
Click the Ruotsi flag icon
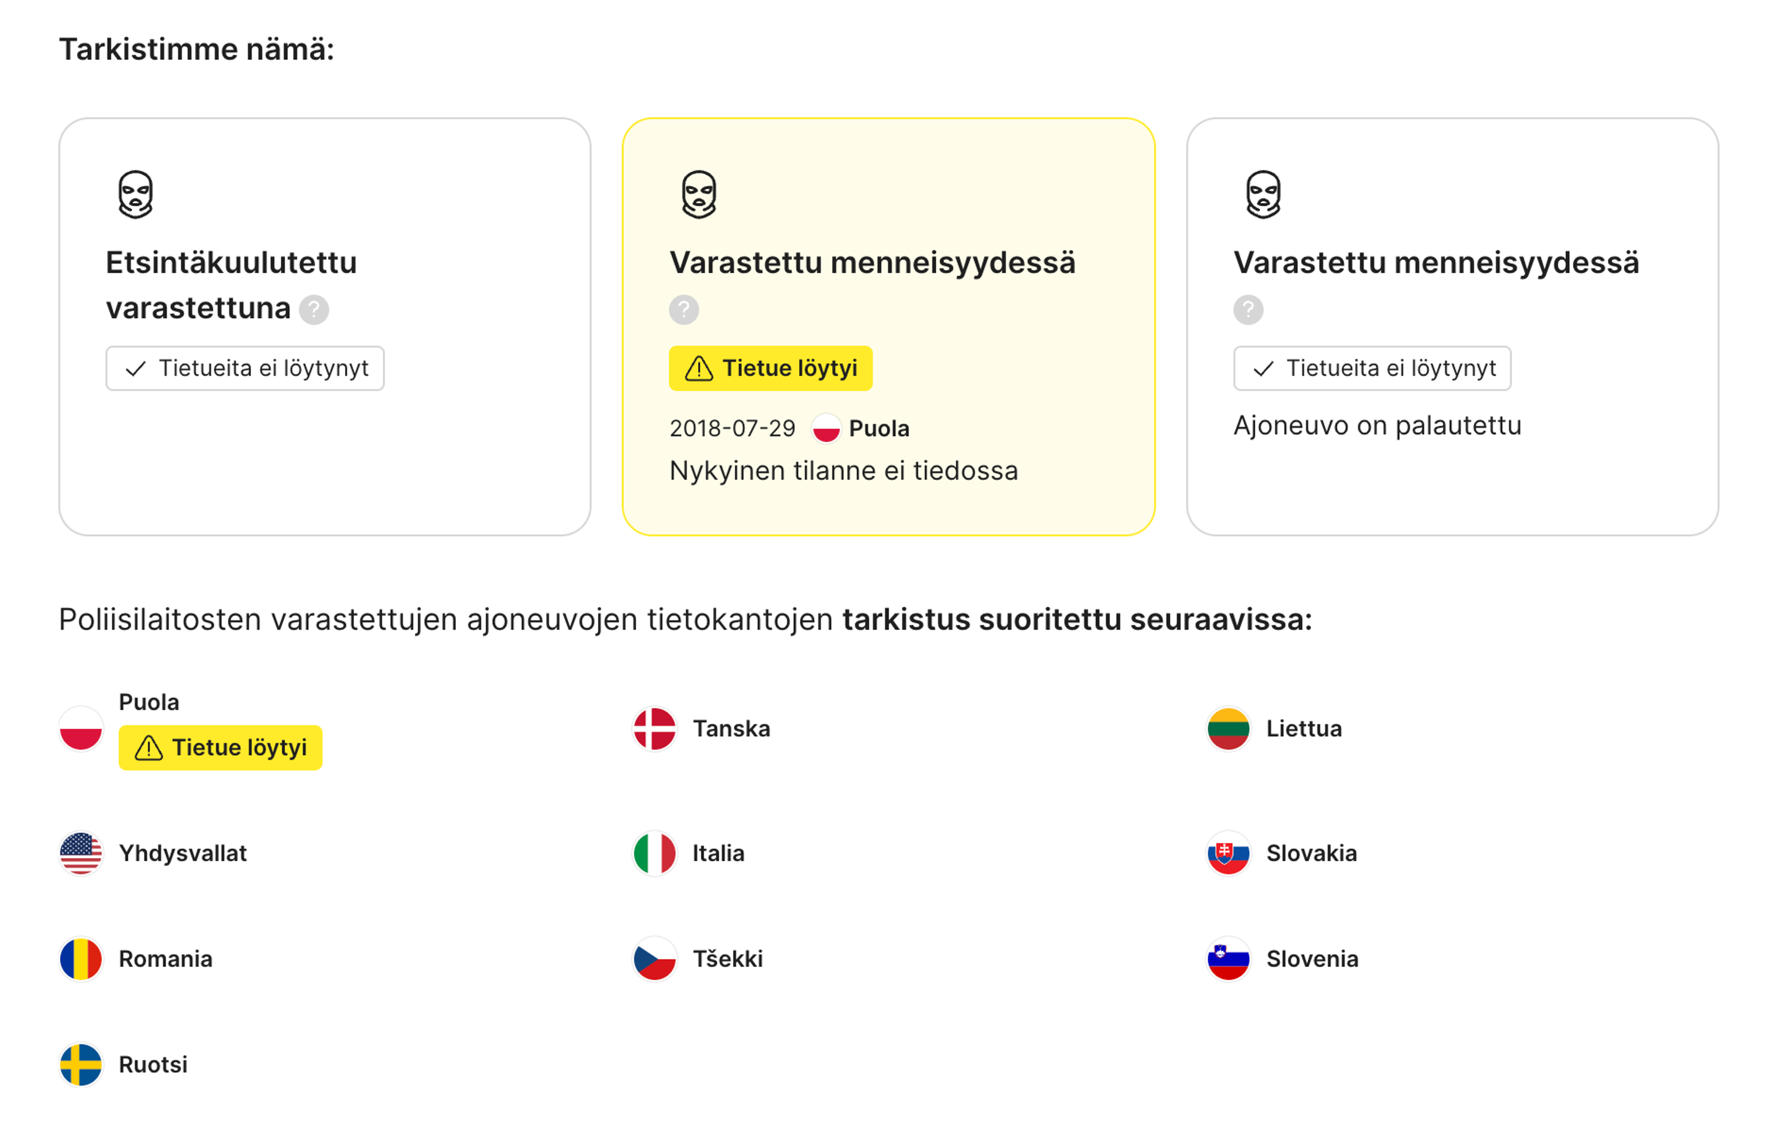point(81,1065)
